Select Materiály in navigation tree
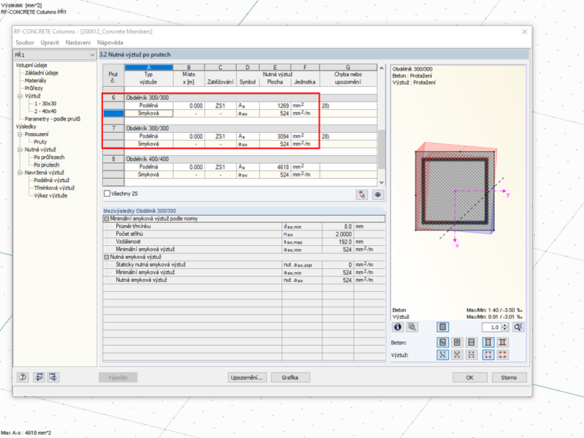 35,81
